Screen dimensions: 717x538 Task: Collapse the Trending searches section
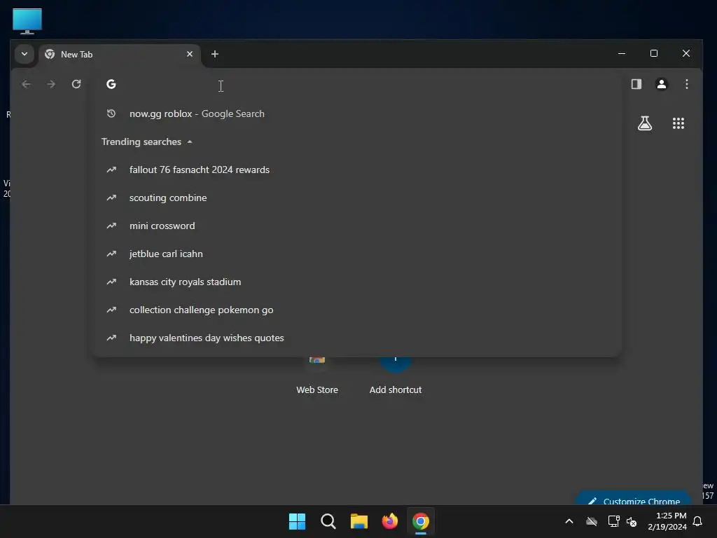click(146, 142)
